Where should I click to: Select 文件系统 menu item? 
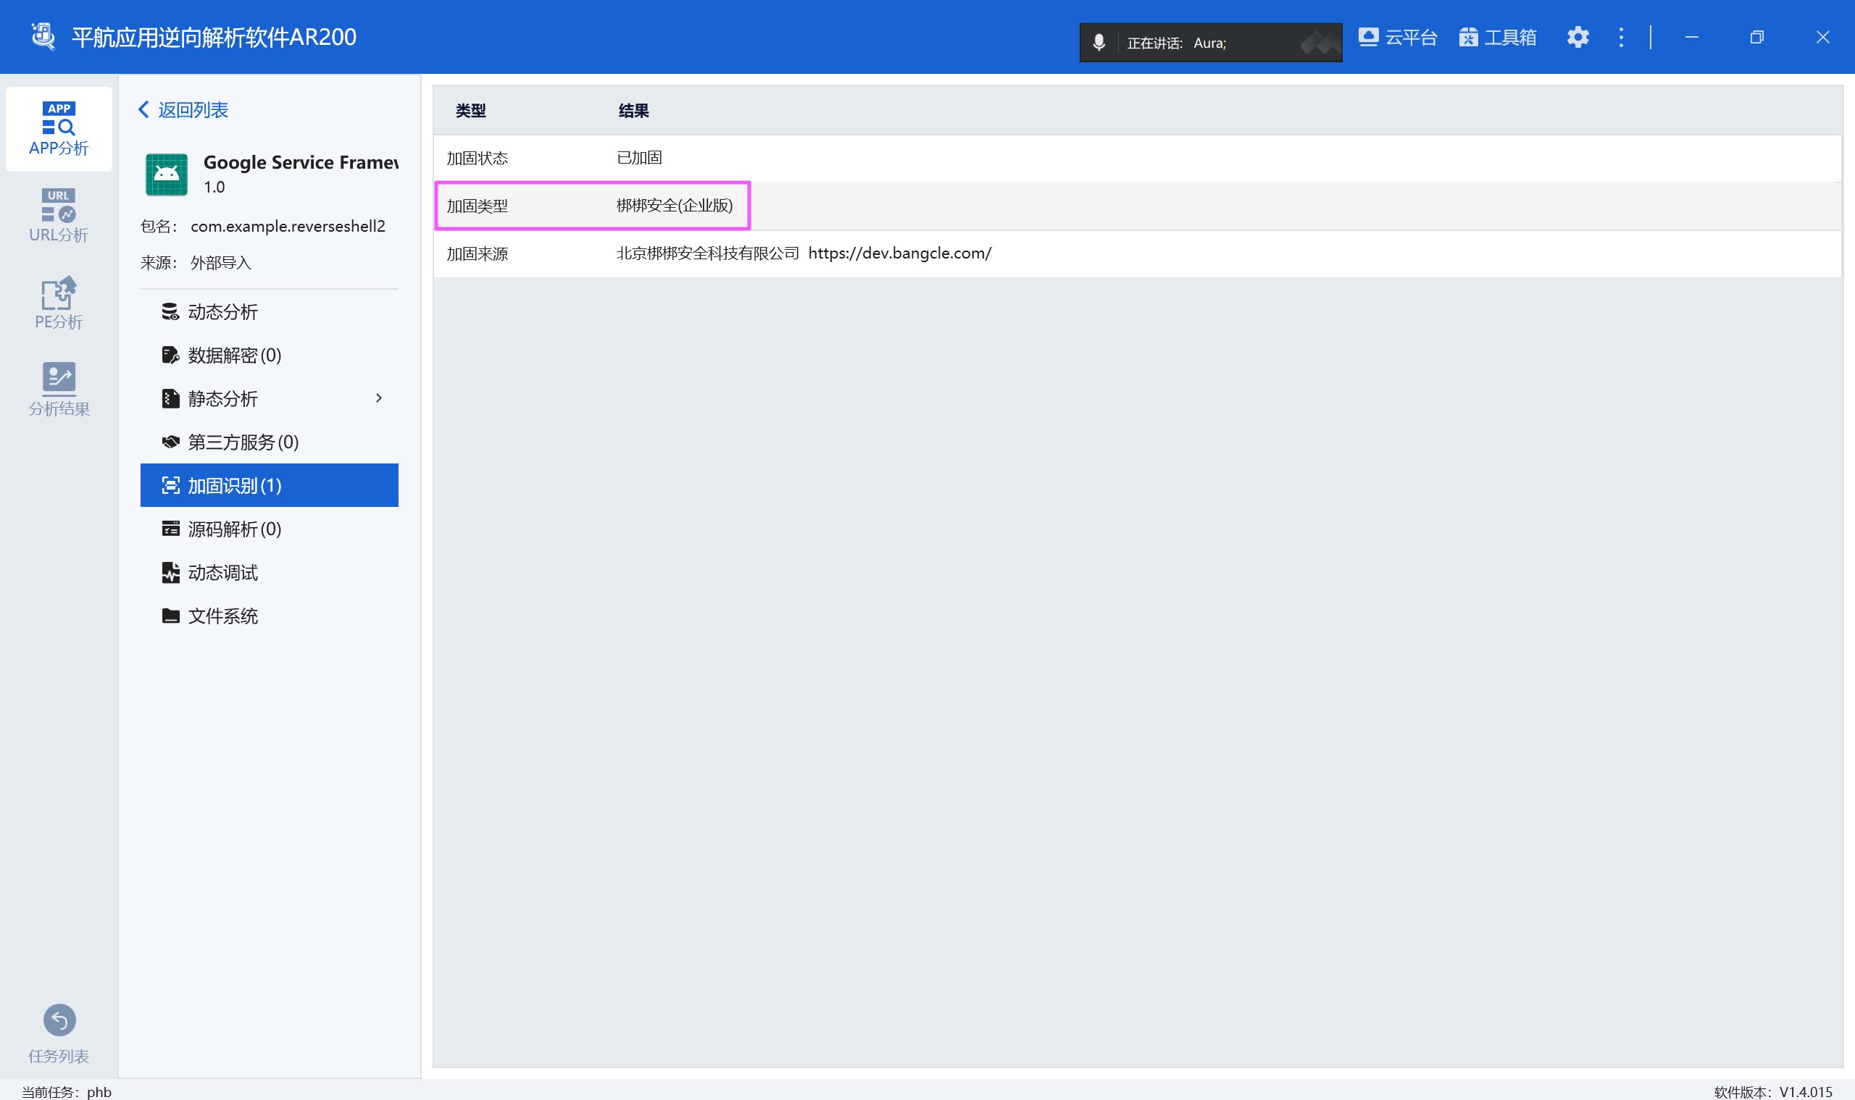270,616
